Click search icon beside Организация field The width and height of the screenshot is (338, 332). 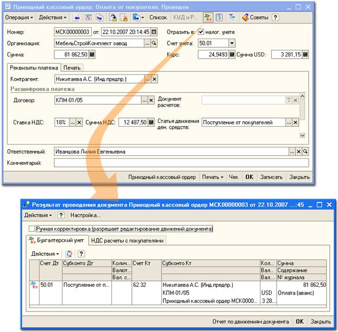(154, 43)
